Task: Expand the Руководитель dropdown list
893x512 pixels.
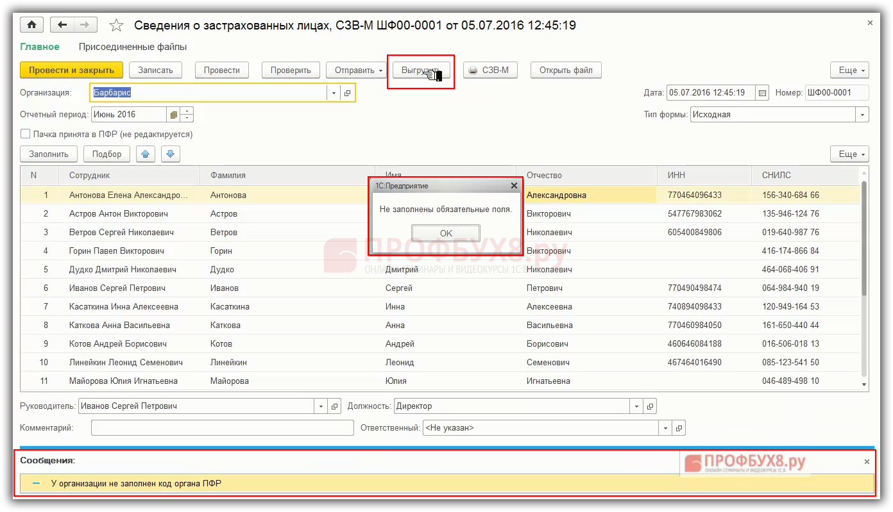Action: 321,406
